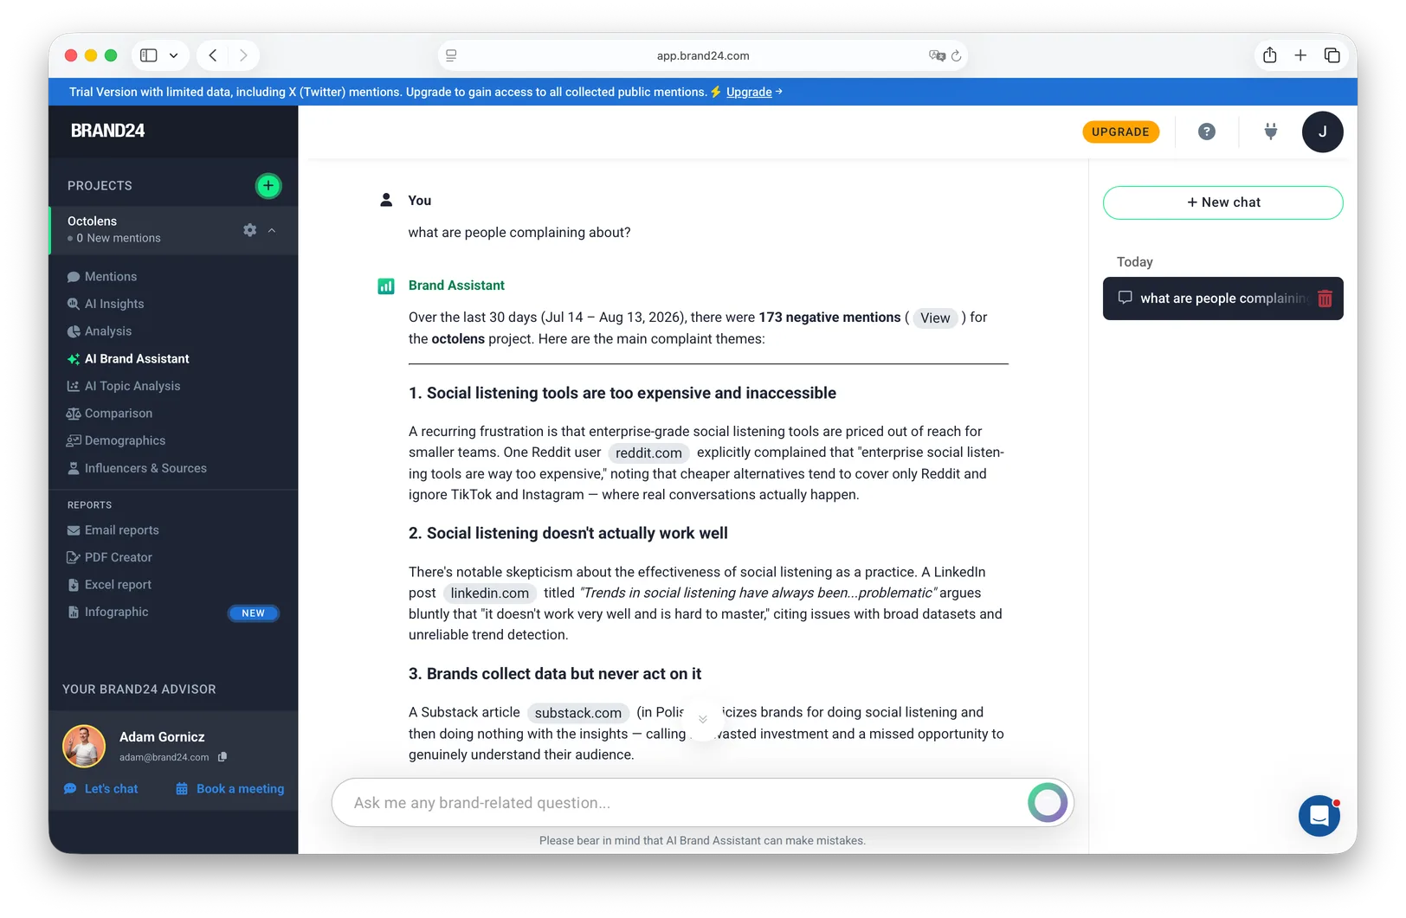Toggle the Safari sidebar icon
Image resolution: width=1406 pixels, height=918 pixels.
(149, 55)
